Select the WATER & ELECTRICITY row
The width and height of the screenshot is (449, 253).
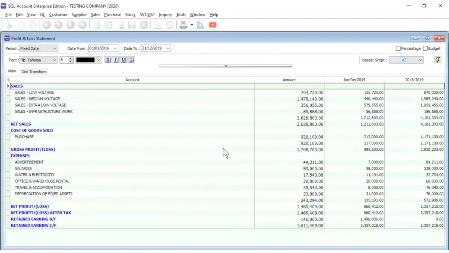click(225, 175)
